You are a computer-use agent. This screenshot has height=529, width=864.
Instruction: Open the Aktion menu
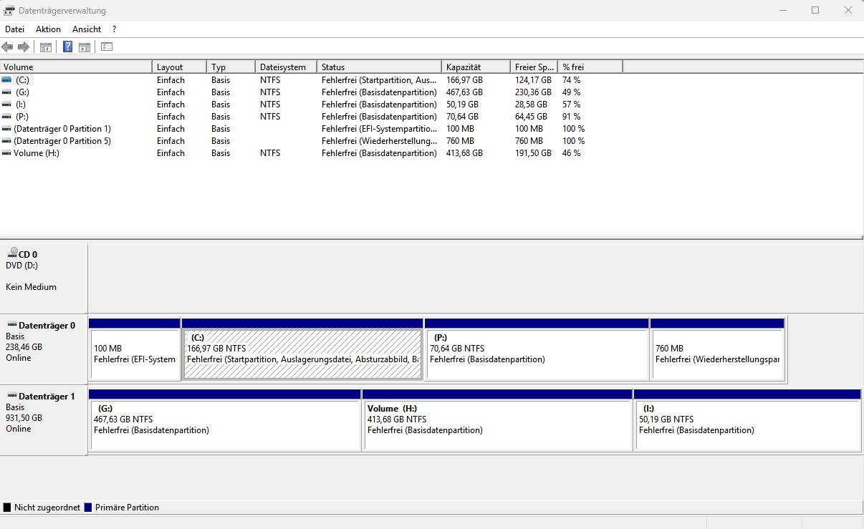click(48, 29)
